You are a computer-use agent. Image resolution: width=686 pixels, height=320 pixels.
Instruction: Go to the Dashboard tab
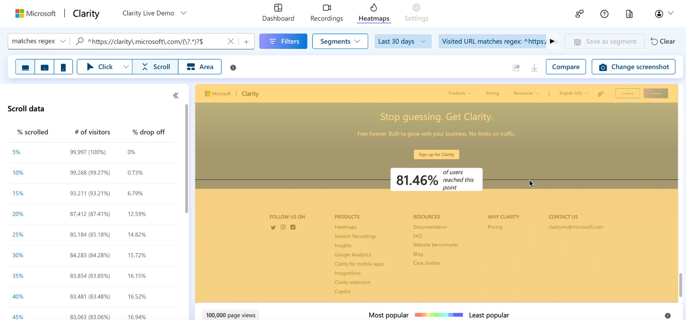click(x=278, y=13)
